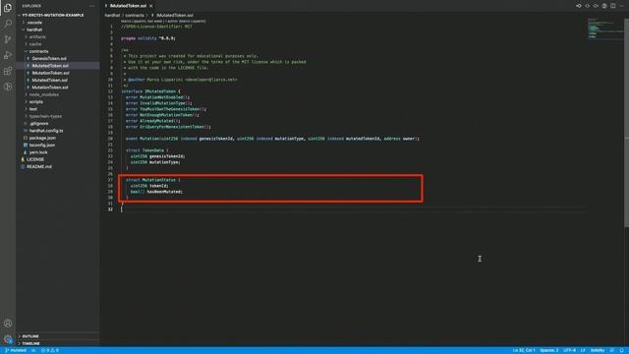Open MutatedToken.sol in the explorer

click(x=49, y=81)
